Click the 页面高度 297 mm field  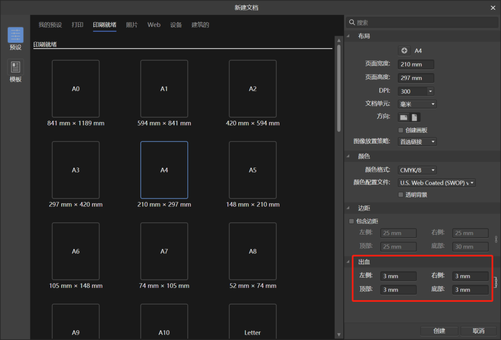click(416, 78)
